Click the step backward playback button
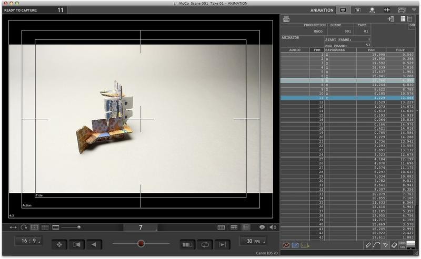This screenshot has width=421, height=259. pyautogui.click(x=94, y=244)
